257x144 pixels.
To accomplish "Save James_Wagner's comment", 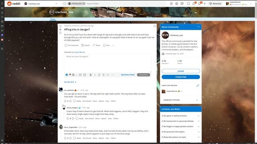I will click(110, 118).
